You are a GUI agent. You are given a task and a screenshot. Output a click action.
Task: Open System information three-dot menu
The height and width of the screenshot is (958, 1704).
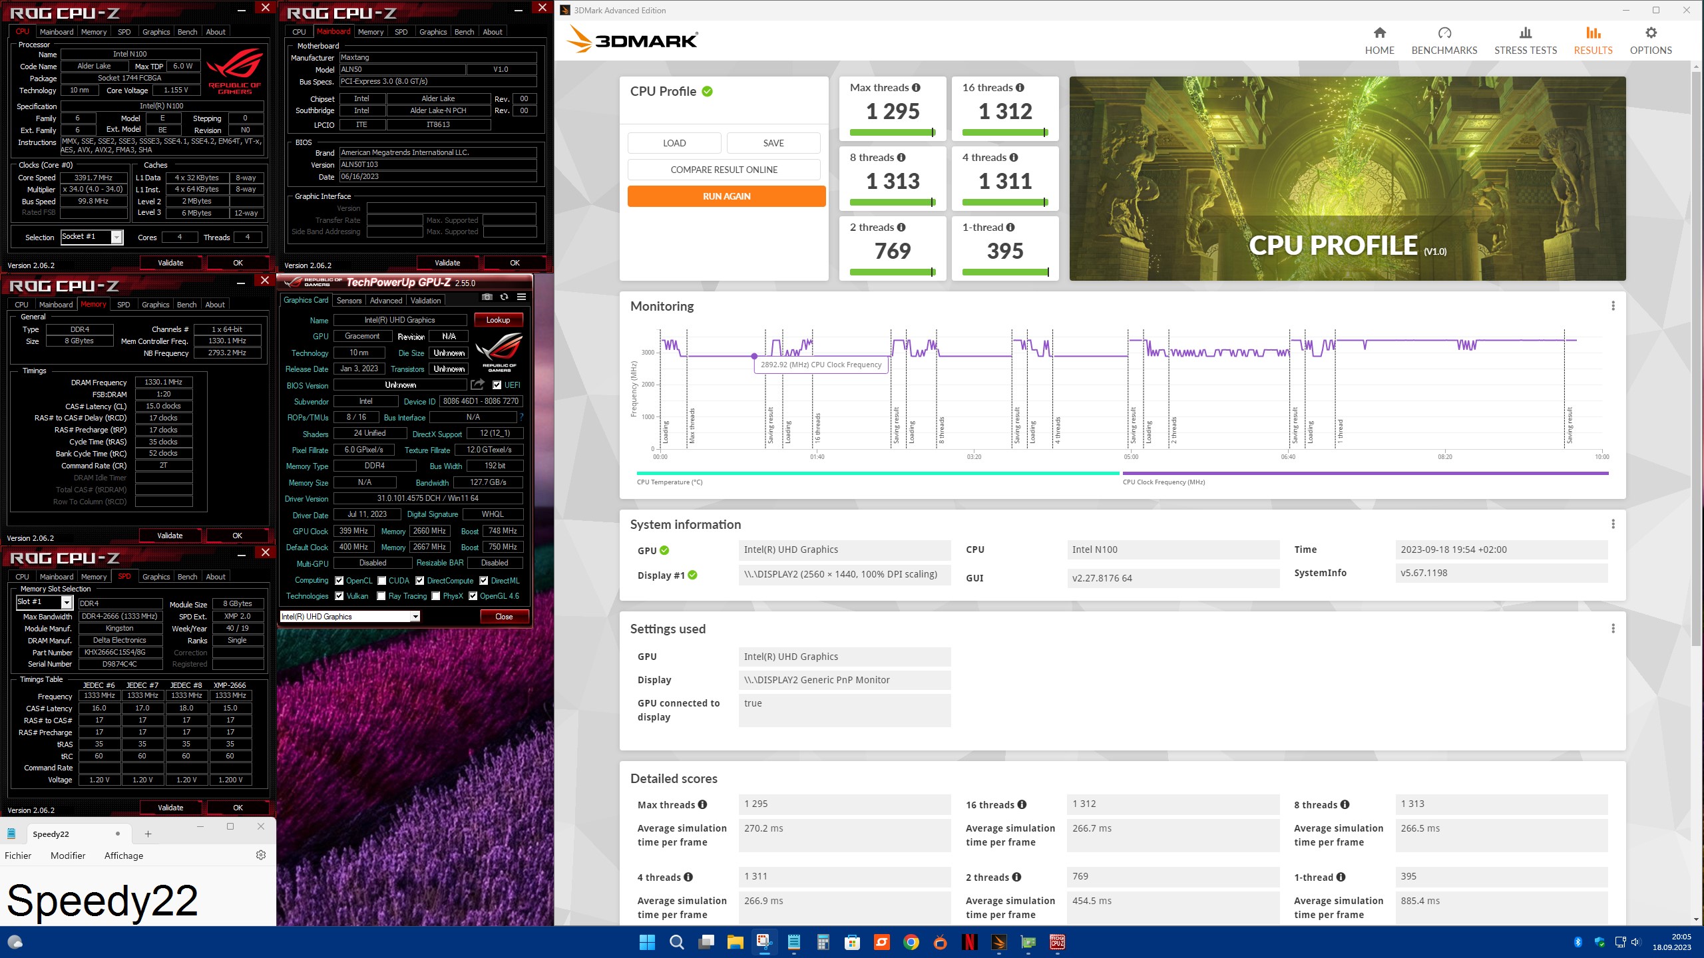1613,524
